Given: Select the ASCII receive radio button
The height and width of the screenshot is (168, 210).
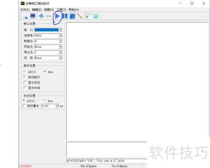Looking at the screenshot, I should point(25,72).
